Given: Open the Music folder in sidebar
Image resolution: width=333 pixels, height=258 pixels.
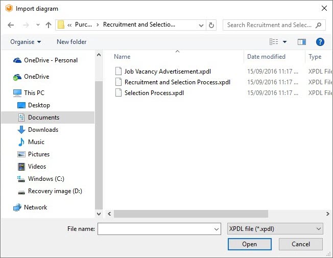Looking at the screenshot, I should click(36, 142).
